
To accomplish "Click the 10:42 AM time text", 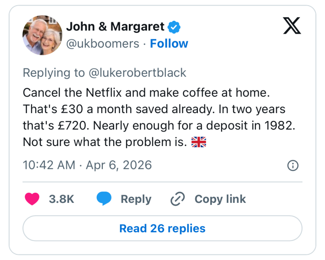I will 48,165.
